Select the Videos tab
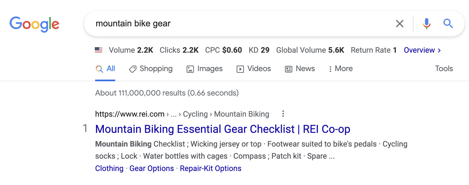Viewport: 469px width, 185px height. click(x=253, y=69)
